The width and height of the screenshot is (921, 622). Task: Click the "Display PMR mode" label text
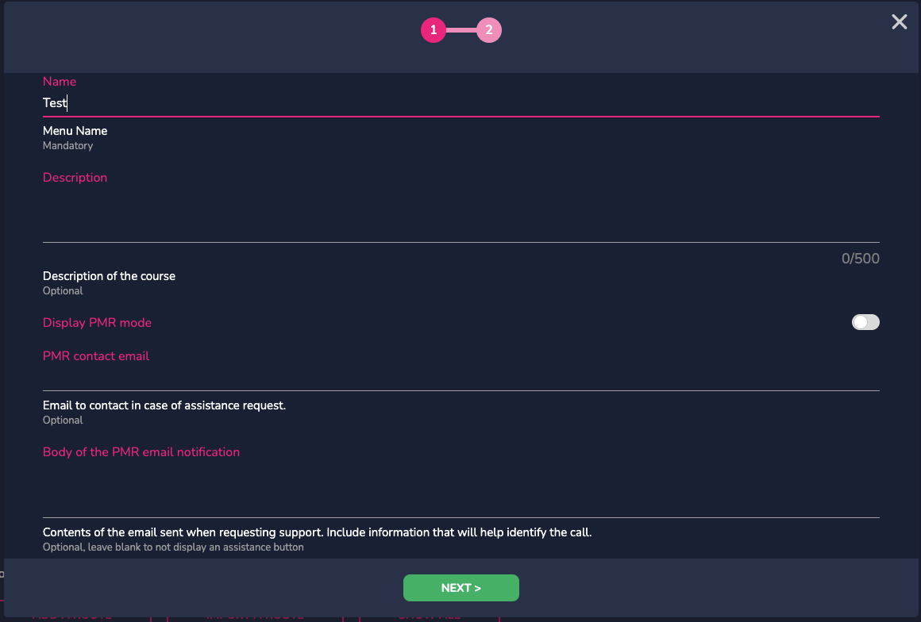(x=97, y=323)
